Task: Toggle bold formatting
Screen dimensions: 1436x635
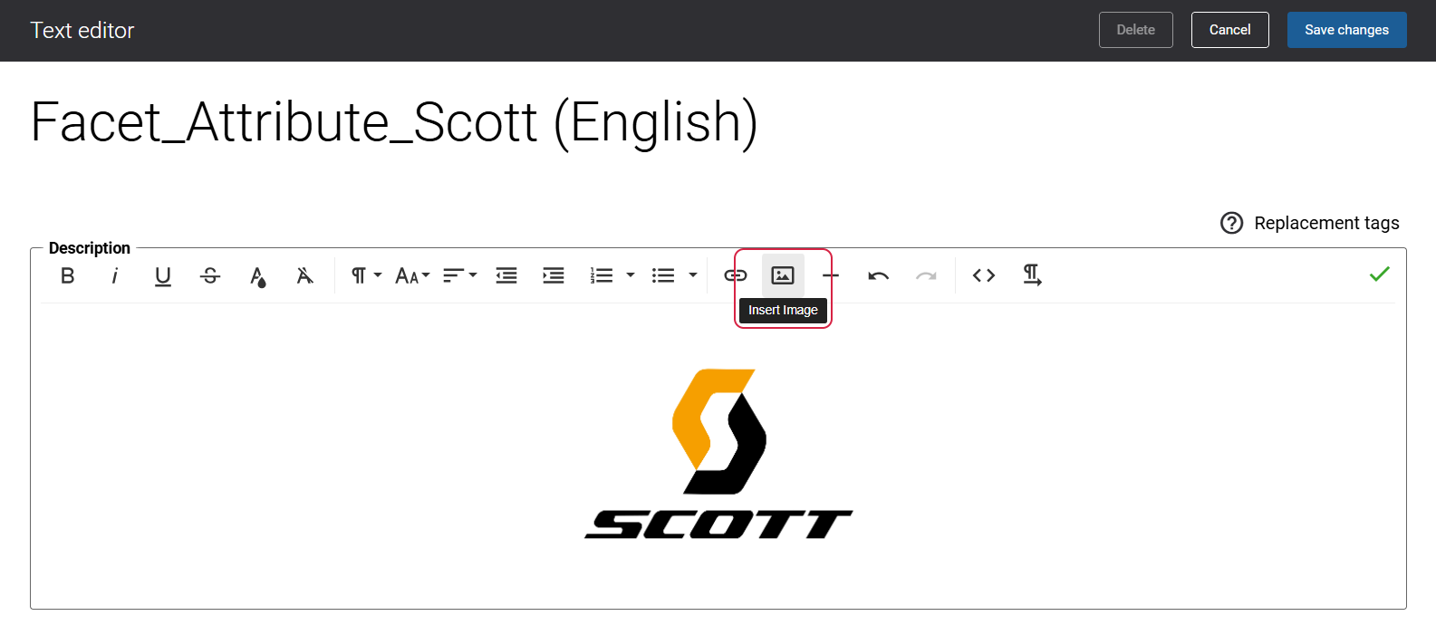Action: [x=67, y=275]
